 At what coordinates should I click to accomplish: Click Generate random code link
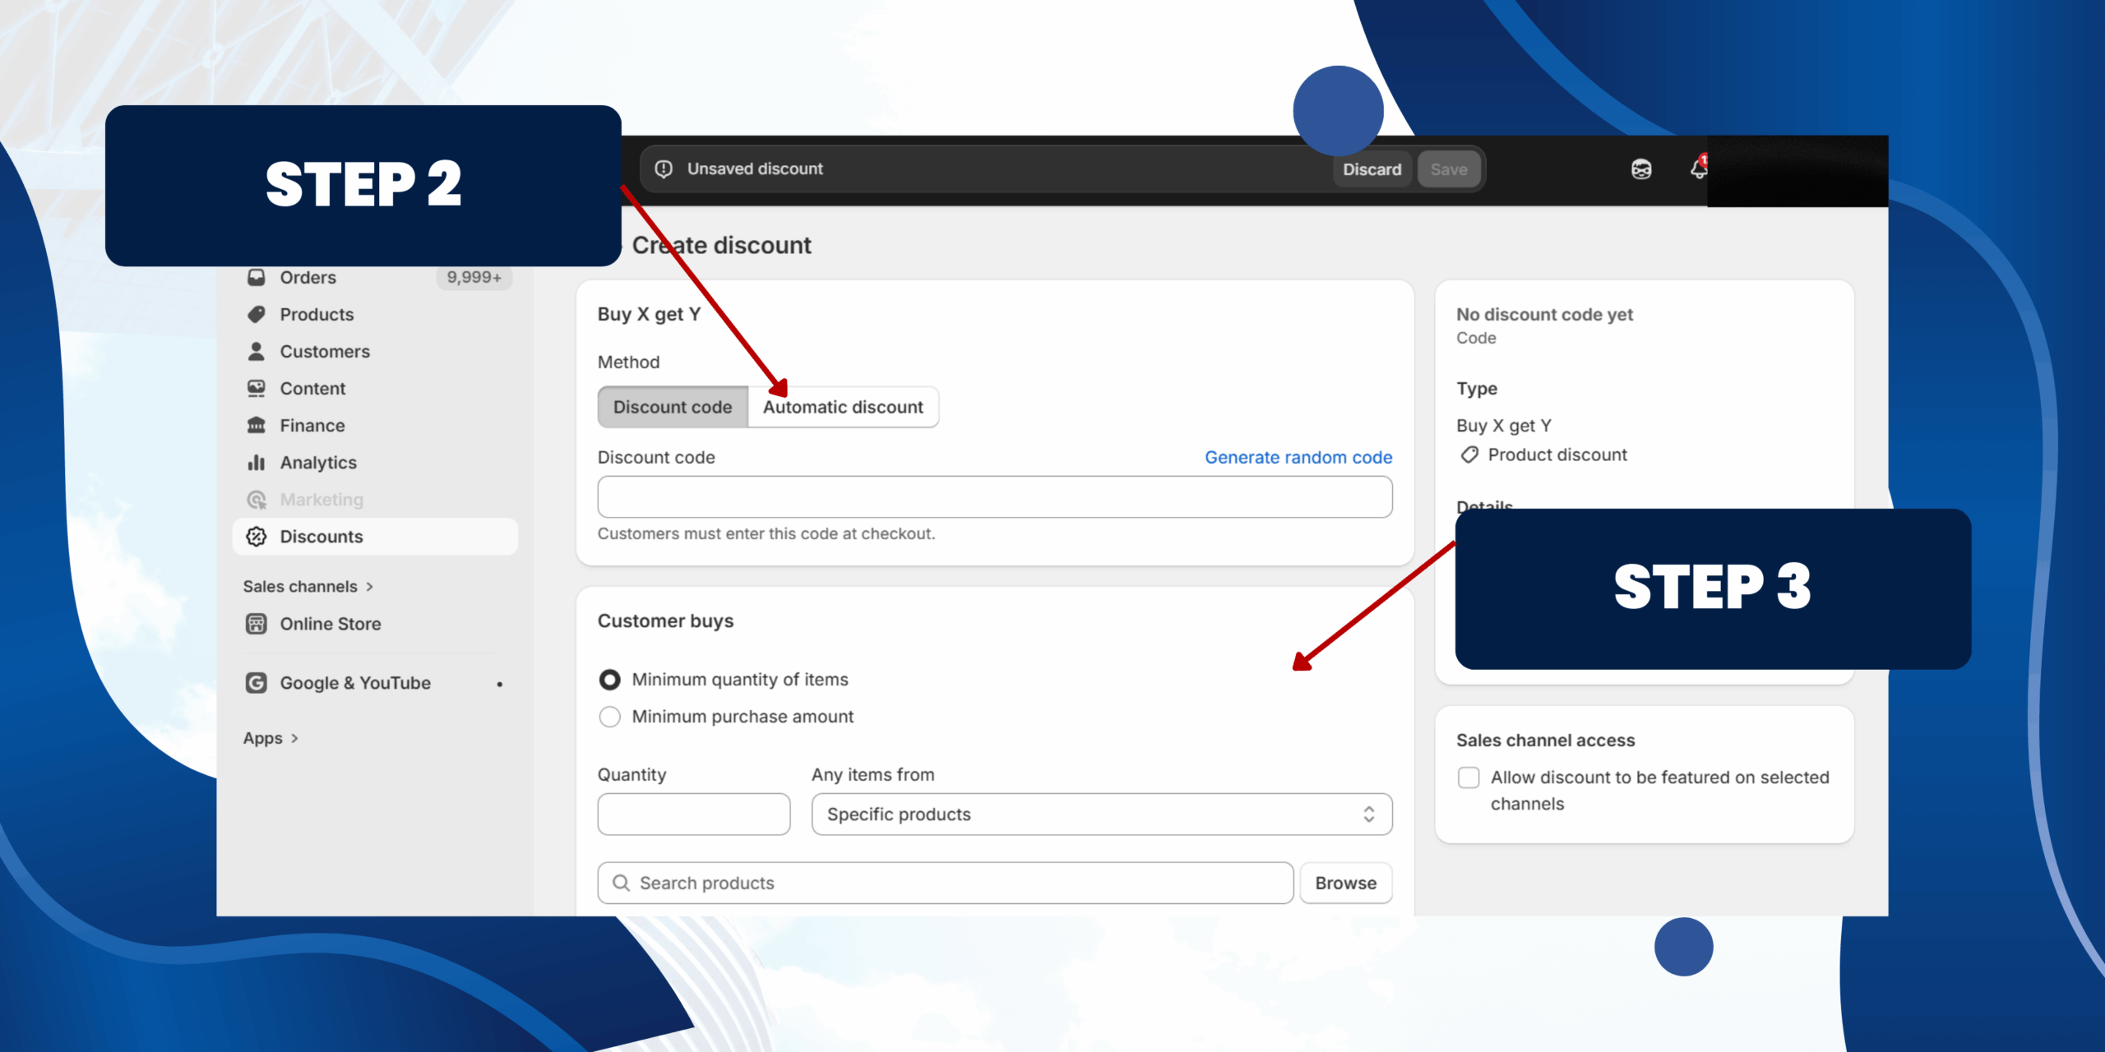[1298, 457]
